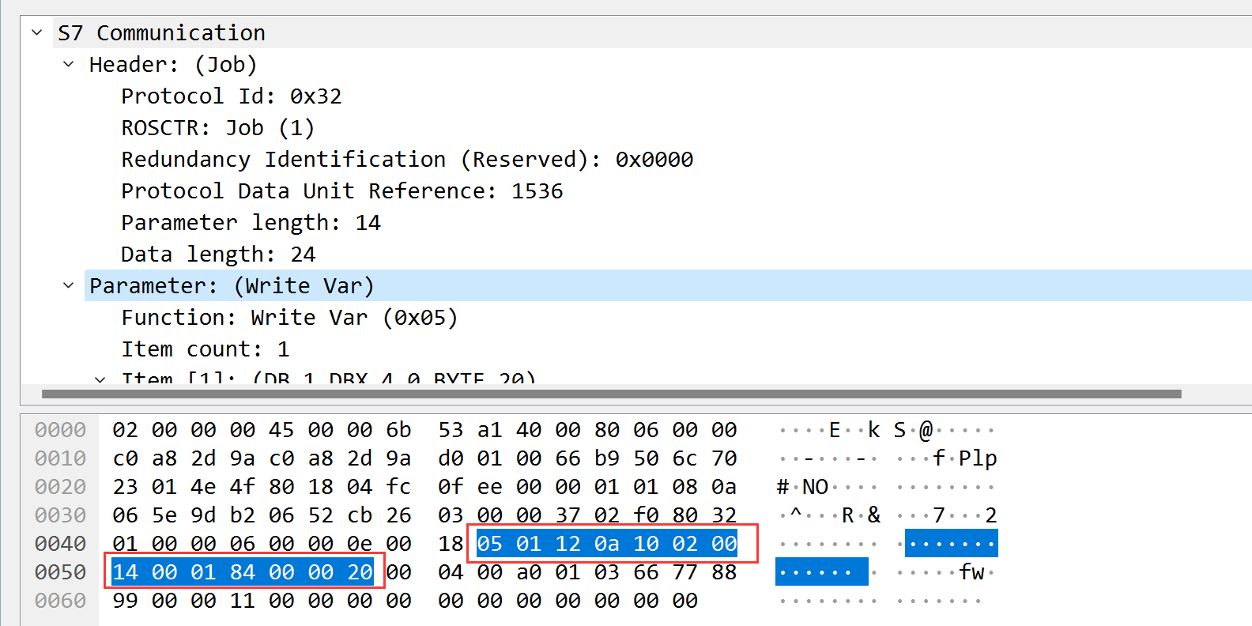Click ASCII character 'R' in row 0030
This screenshot has width=1252, height=626.
click(x=848, y=515)
